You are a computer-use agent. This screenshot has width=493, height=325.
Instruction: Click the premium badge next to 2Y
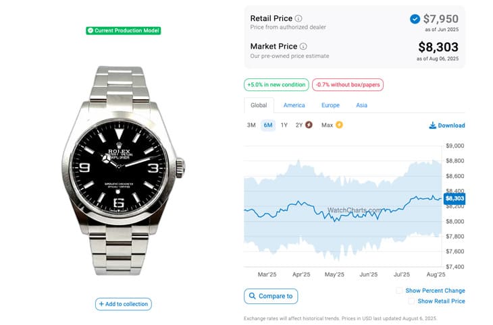coord(309,125)
